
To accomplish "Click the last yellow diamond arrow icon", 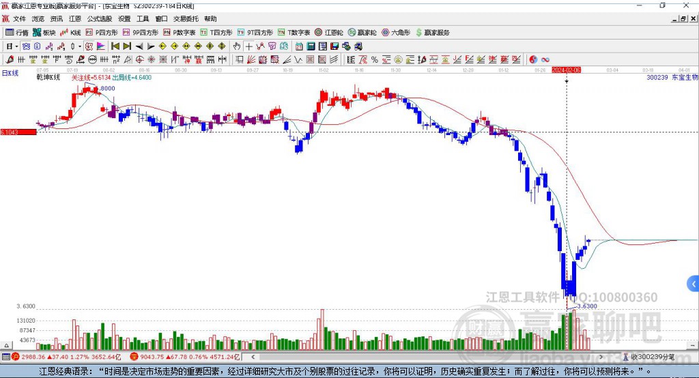I will pyautogui.click(x=222, y=46).
